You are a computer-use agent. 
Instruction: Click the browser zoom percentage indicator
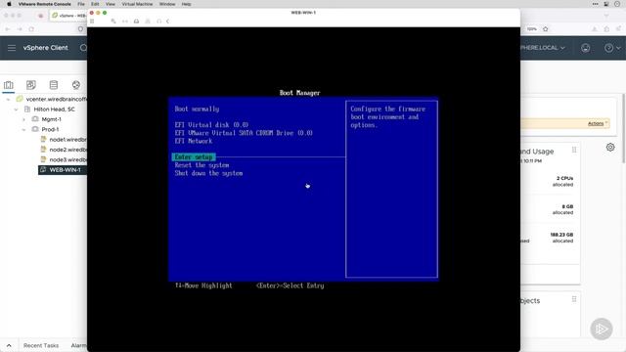531,29
